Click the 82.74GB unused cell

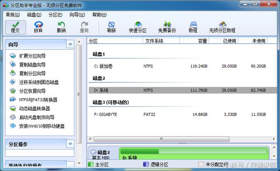(x=258, y=90)
